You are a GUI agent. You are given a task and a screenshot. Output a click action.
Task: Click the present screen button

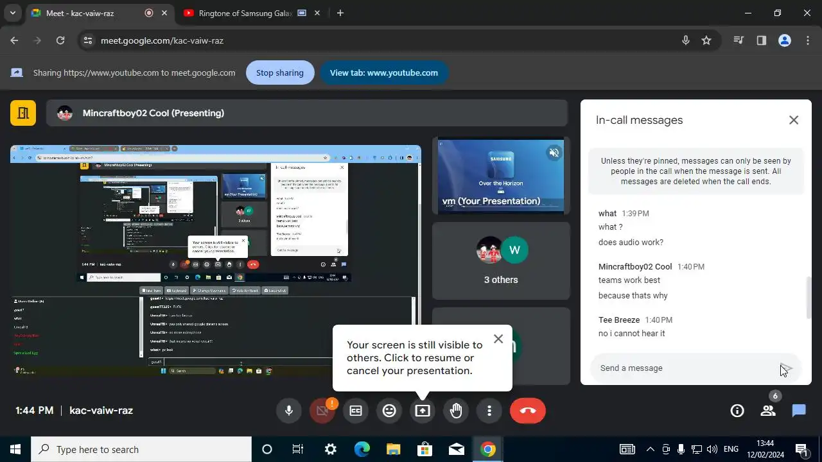(423, 411)
